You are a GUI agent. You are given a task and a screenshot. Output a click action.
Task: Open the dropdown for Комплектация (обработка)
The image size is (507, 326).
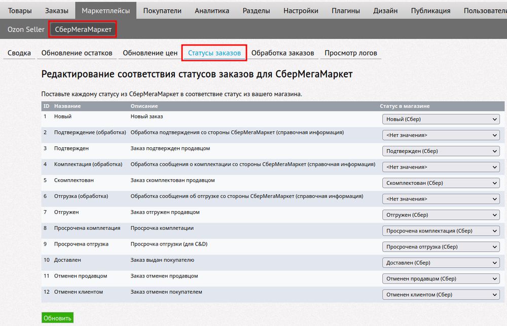[441, 167]
